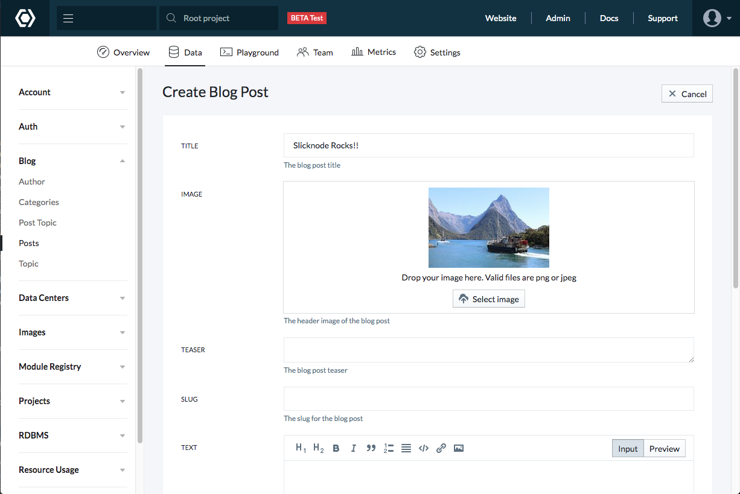Toggle bold formatting in text editor
740x494 pixels.
[x=336, y=448]
